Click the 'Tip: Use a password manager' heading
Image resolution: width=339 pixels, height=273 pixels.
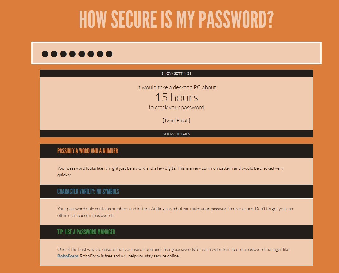pos(86,232)
